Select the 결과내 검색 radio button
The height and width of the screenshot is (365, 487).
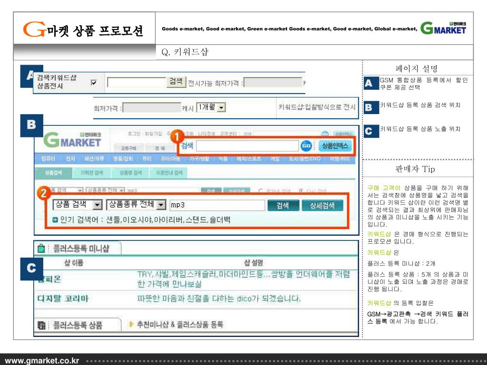coord(260,190)
